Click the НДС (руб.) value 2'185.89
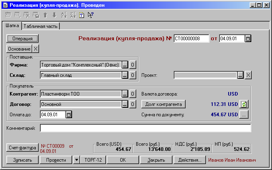Screen dimensions: 272x170 [x=200, y=149]
